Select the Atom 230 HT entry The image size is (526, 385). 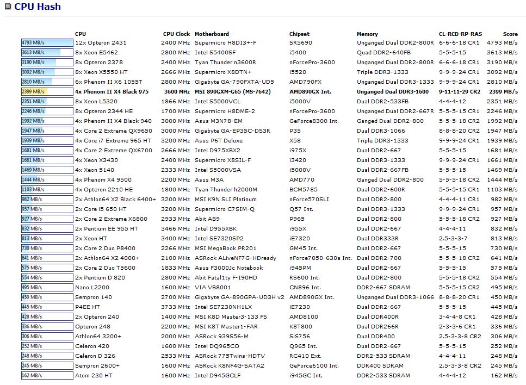coord(94,375)
